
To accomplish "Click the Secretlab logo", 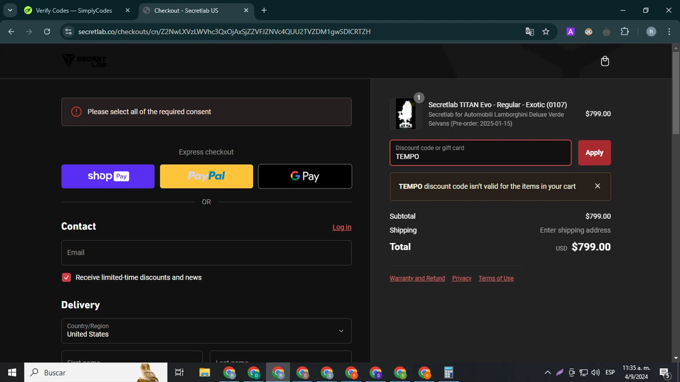I will (84, 61).
